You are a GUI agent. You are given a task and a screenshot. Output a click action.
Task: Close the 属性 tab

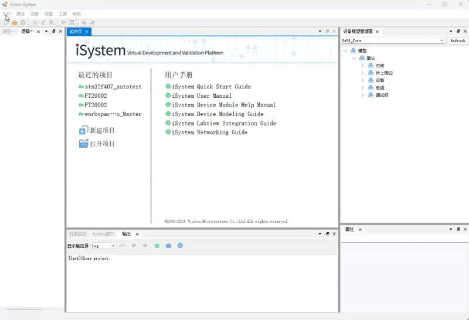pyautogui.click(x=360, y=229)
